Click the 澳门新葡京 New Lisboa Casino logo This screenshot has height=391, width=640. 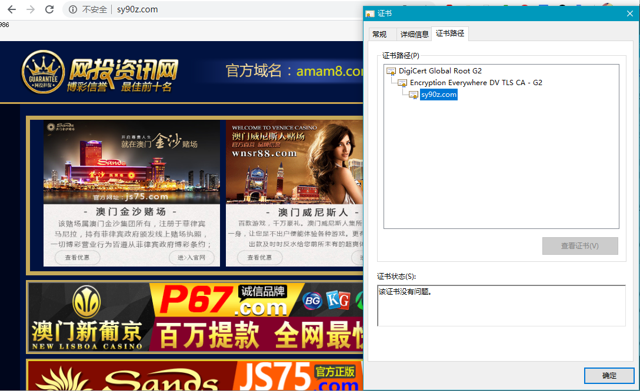(x=87, y=318)
